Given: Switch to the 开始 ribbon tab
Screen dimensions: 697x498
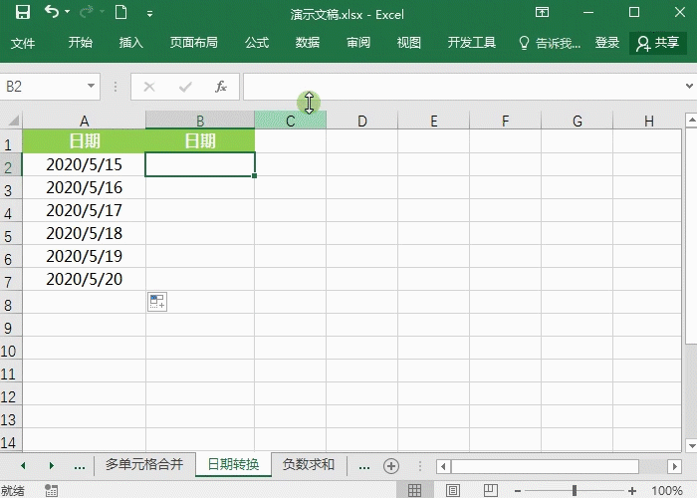Looking at the screenshot, I should [81, 43].
